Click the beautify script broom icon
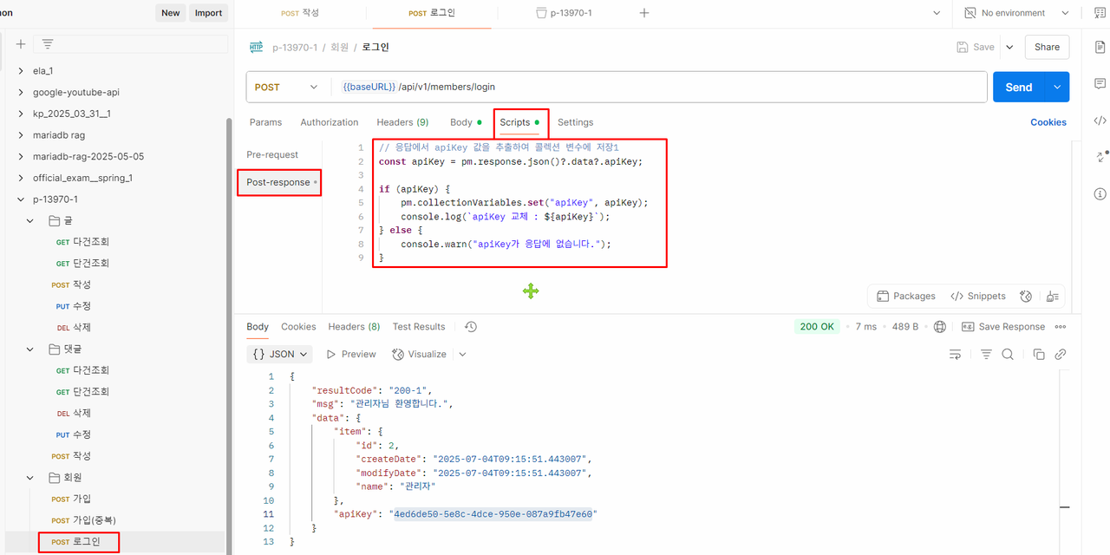Screen dimensions: 1110x555 (1052, 296)
